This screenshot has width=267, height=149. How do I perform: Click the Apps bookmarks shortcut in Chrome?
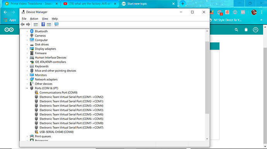pos(10,20)
